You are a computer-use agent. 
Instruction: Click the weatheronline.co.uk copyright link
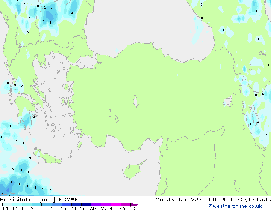[x=235, y=206]
